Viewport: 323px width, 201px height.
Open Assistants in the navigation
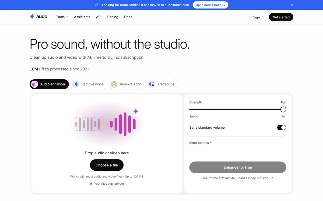[82, 17]
